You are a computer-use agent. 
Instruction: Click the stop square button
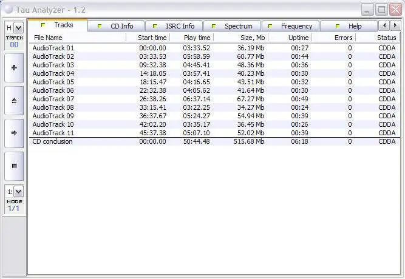[x=14, y=166]
